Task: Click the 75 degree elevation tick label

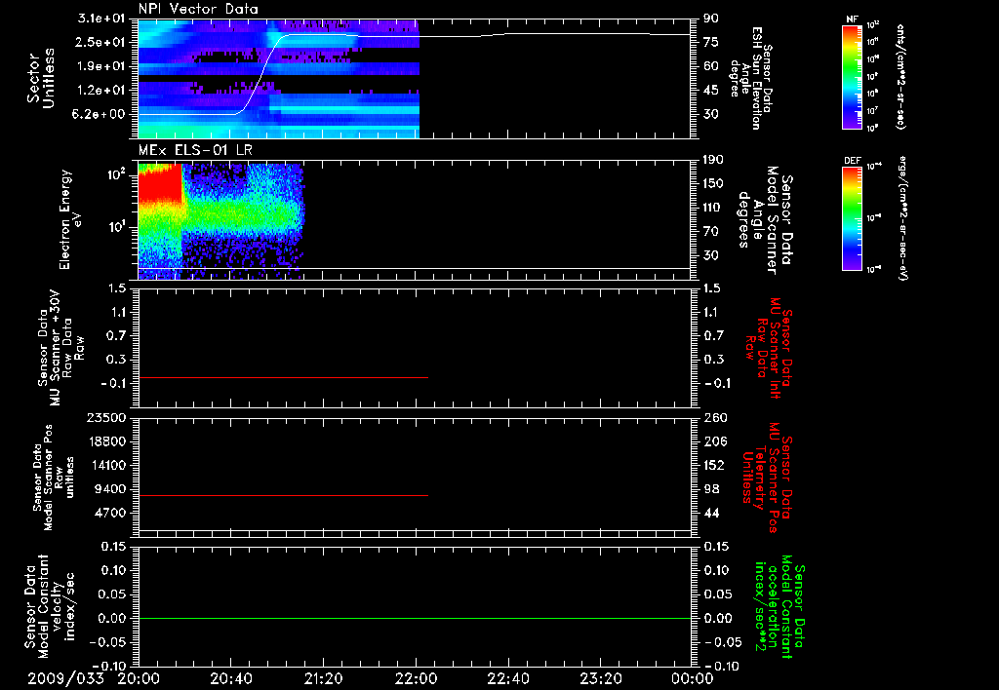Action: point(711,42)
